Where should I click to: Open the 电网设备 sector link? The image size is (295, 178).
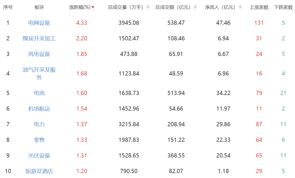click(39, 23)
